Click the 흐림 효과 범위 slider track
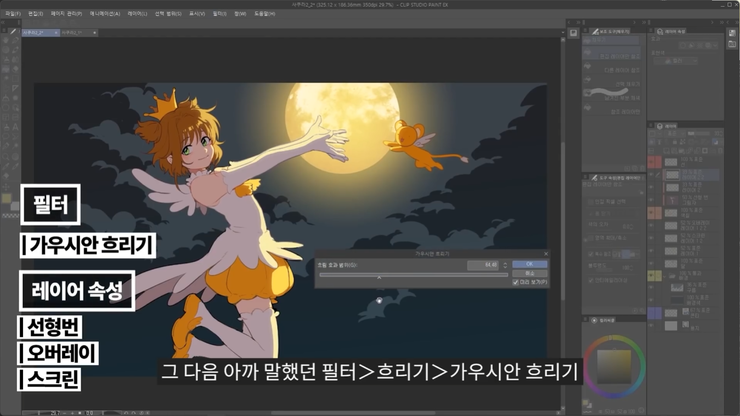This screenshot has width=740, height=416. pyautogui.click(x=414, y=275)
